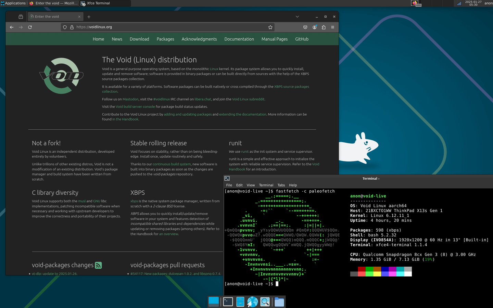Navigate to the Packages page

tap(165, 39)
